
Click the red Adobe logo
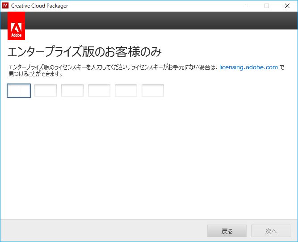(17, 26)
